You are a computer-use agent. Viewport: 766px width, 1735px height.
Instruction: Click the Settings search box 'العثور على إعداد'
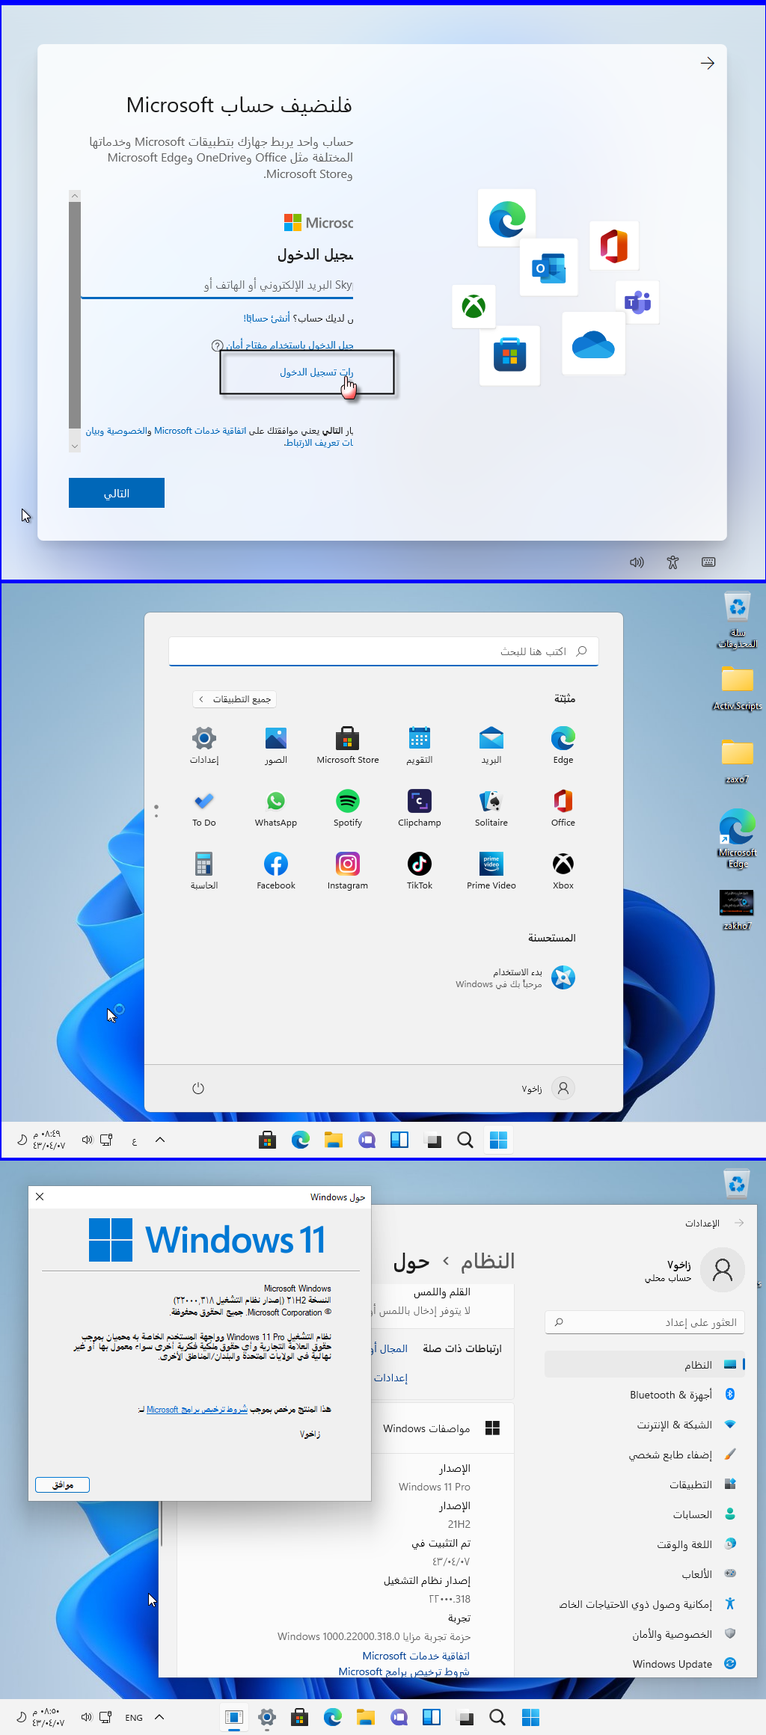tap(645, 1322)
